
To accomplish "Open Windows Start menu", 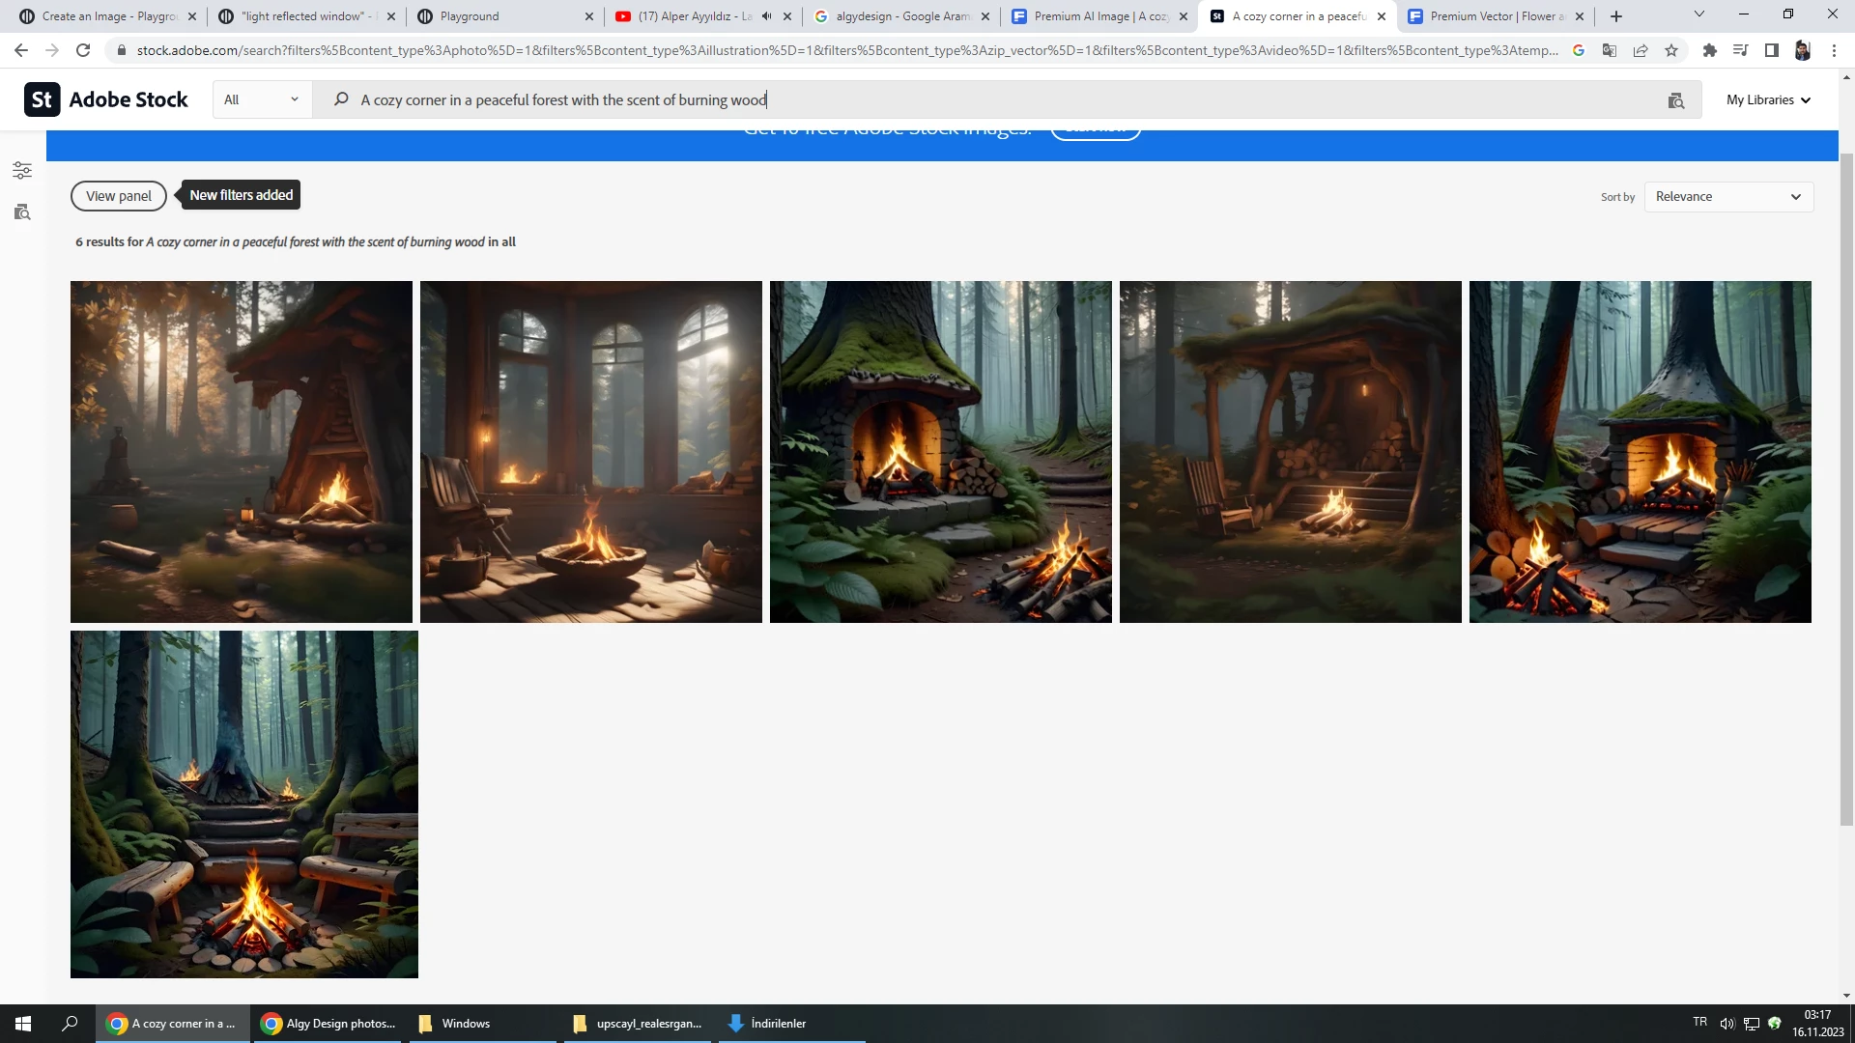I will click(x=23, y=1024).
